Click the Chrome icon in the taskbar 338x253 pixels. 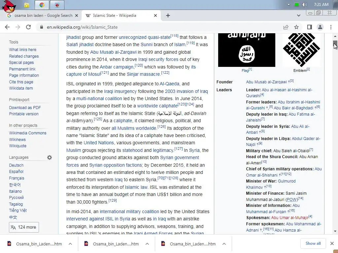click(x=42, y=5)
